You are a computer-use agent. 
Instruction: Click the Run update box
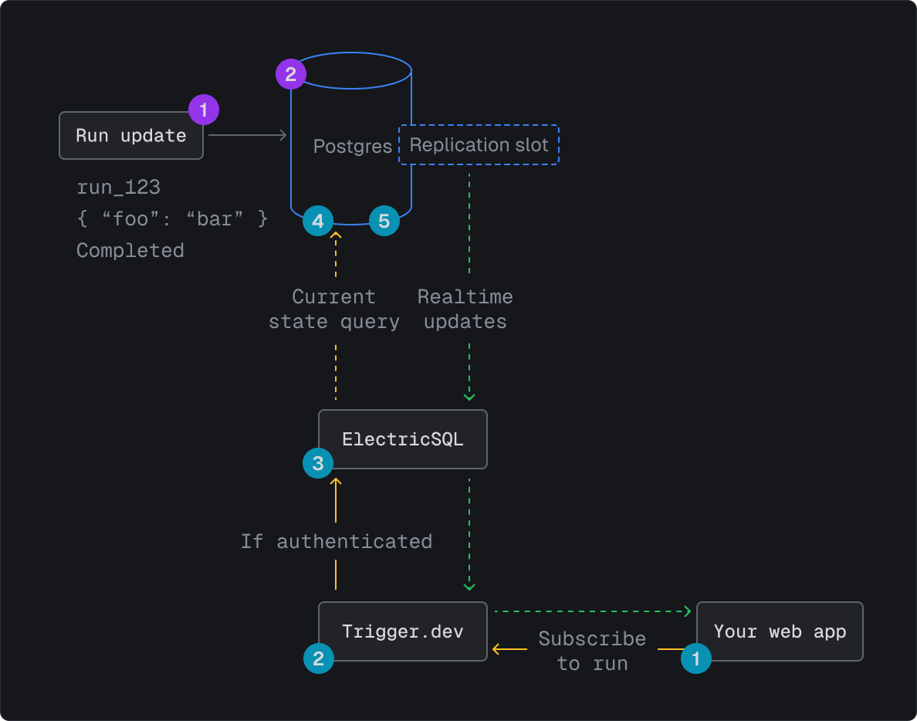(131, 135)
